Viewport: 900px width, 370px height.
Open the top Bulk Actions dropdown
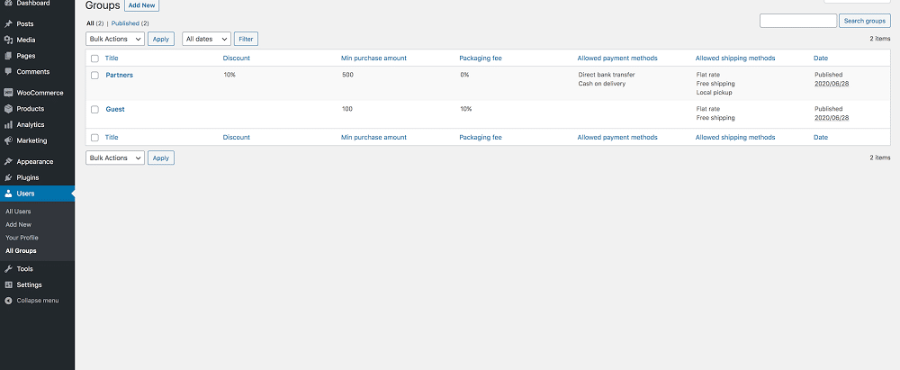click(x=115, y=39)
